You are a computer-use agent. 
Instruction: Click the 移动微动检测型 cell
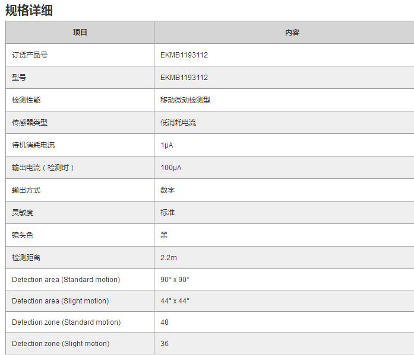[185, 100]
